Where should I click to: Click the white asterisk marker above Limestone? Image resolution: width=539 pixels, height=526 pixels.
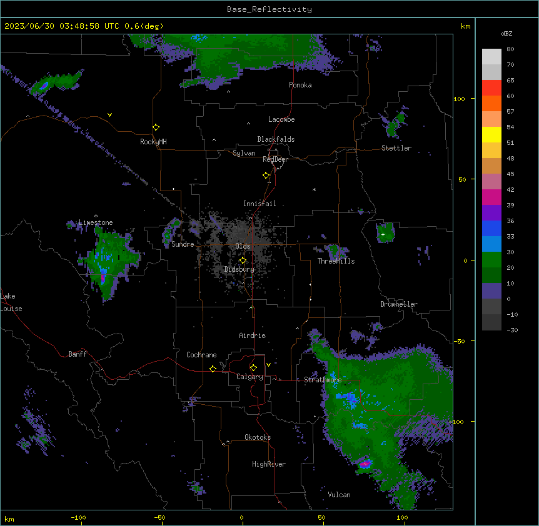click(x=96, y=216)
